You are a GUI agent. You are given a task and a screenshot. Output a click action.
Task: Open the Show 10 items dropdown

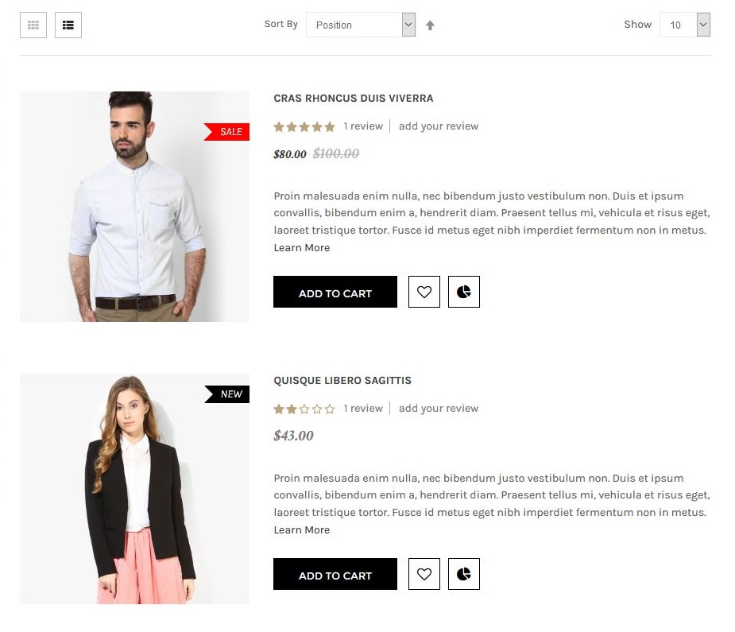coord(684,25)
